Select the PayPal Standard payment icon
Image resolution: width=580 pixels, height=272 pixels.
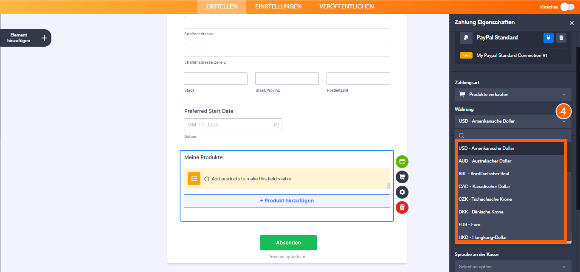466,38
